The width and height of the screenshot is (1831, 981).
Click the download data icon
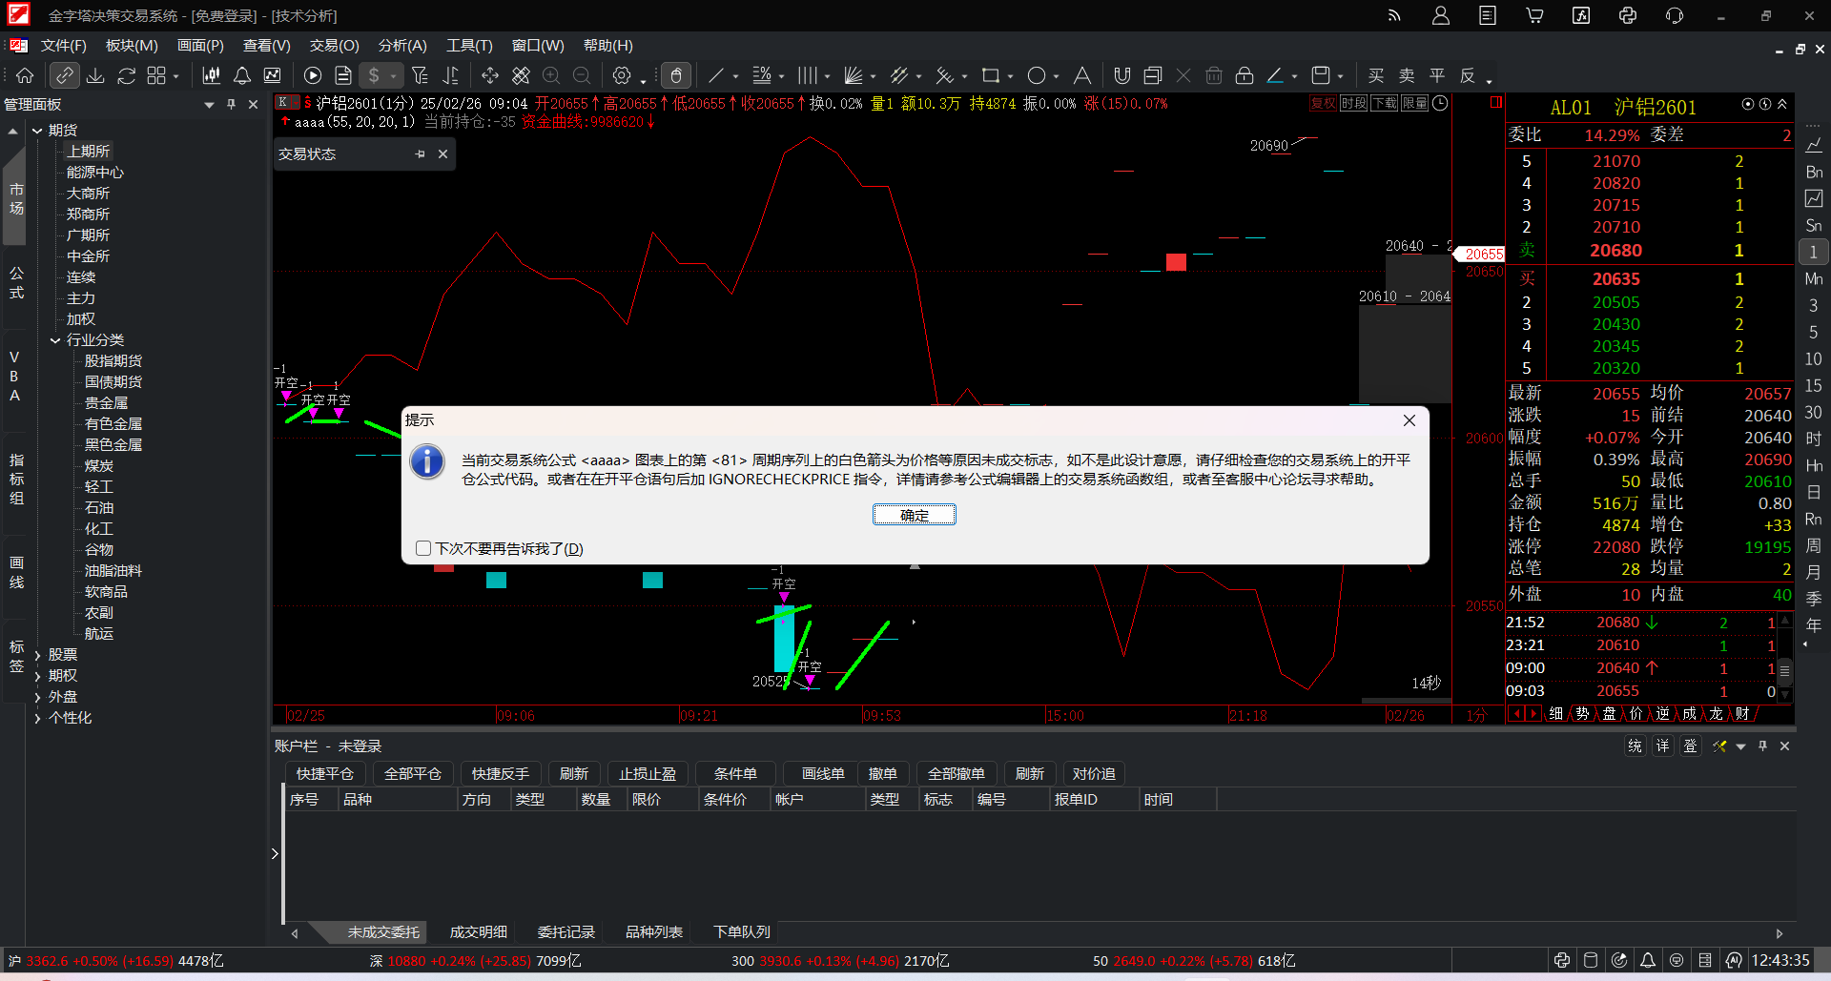pos(95,75)
